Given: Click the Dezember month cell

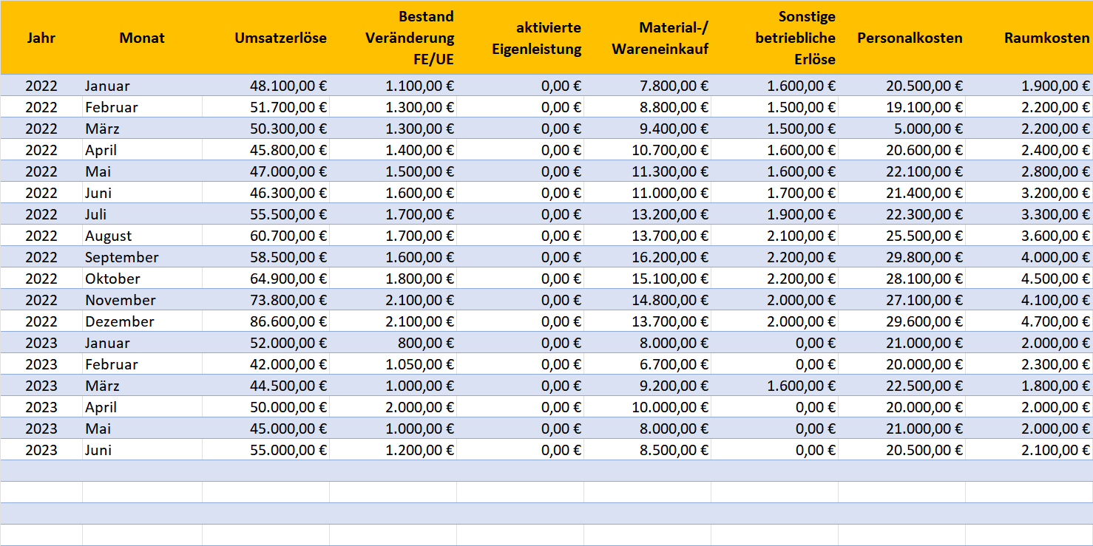Looking at the screenshot, I should coord(120,321).
